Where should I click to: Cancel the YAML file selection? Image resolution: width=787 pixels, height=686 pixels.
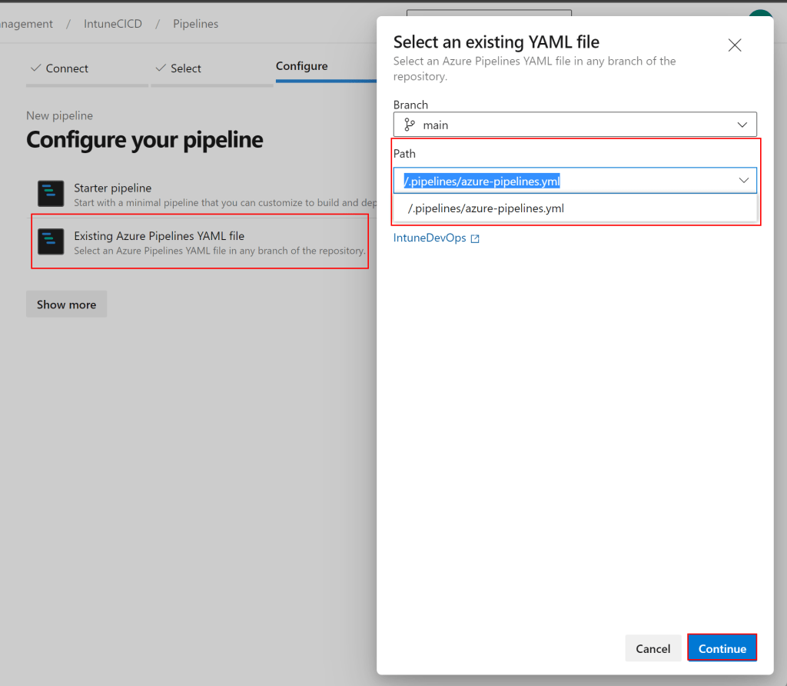(653, 648)
